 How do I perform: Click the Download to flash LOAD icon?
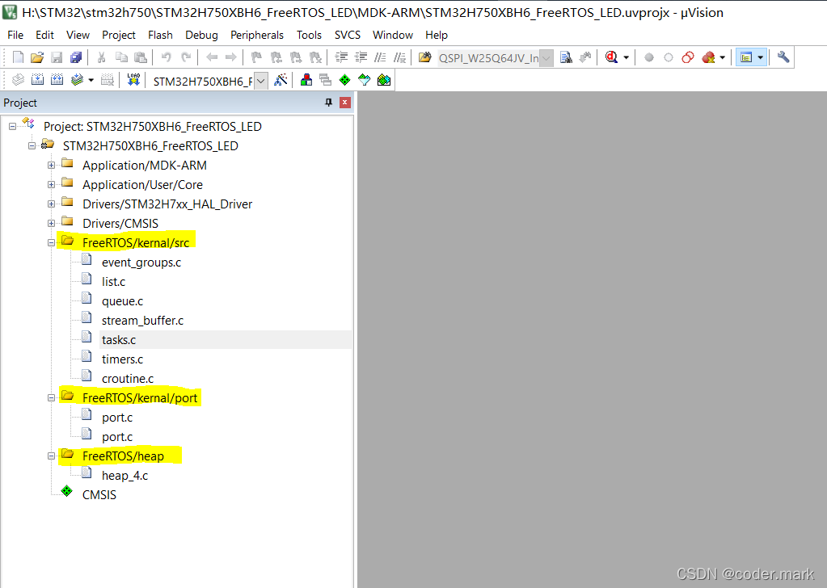133,80
